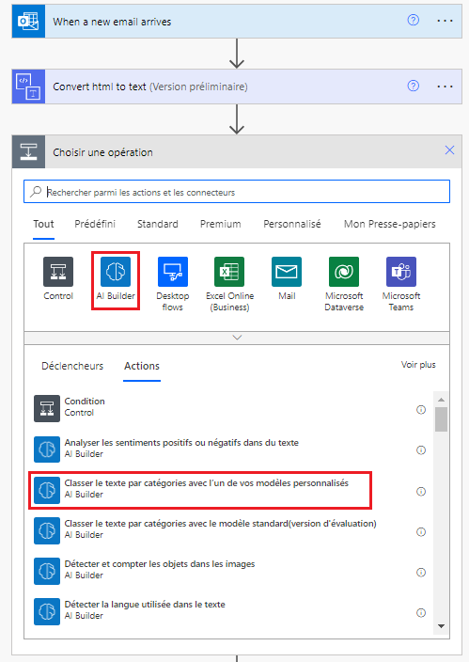This screenshot has width=469, height=662.
Task: Open help for 'Convert html to text' step
Action: 414,86
